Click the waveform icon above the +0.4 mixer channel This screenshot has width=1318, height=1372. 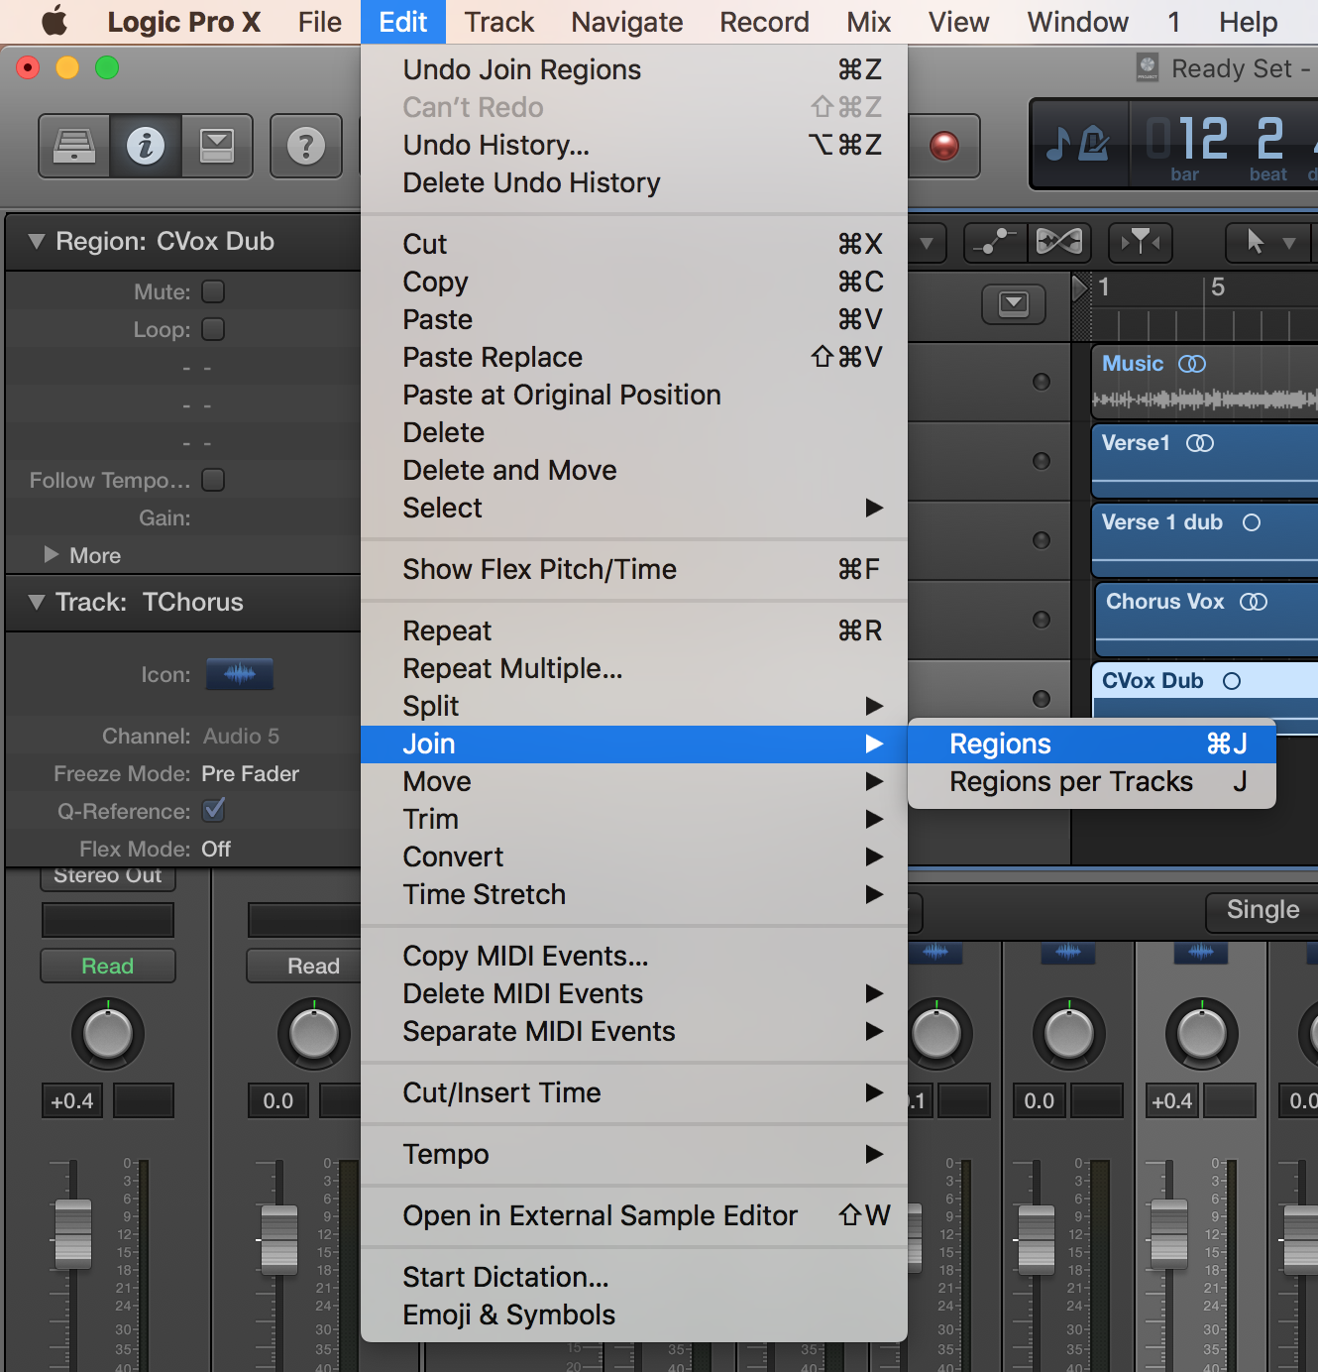1201,952
